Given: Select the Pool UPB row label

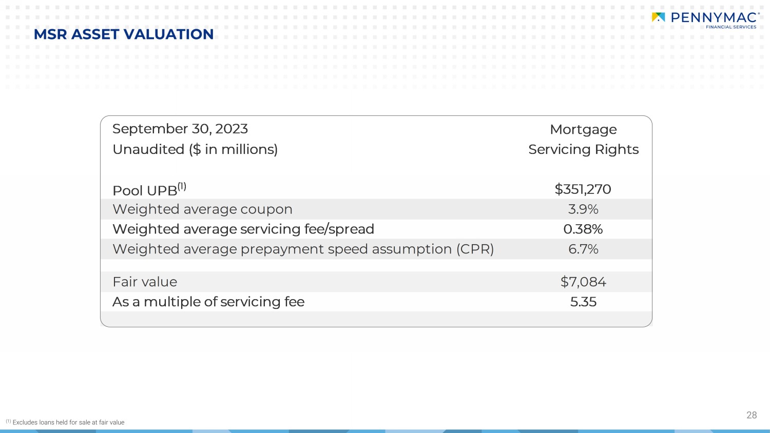Looking at the screenshot, I should pyautogui.click(x=149, y=189).
